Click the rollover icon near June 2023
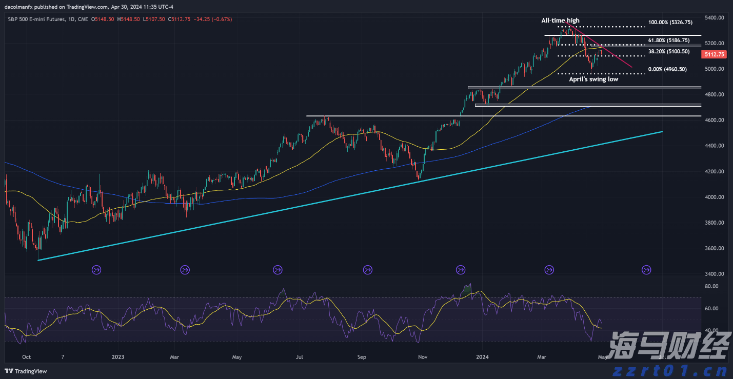733x379 pixels. click(278, 269)
